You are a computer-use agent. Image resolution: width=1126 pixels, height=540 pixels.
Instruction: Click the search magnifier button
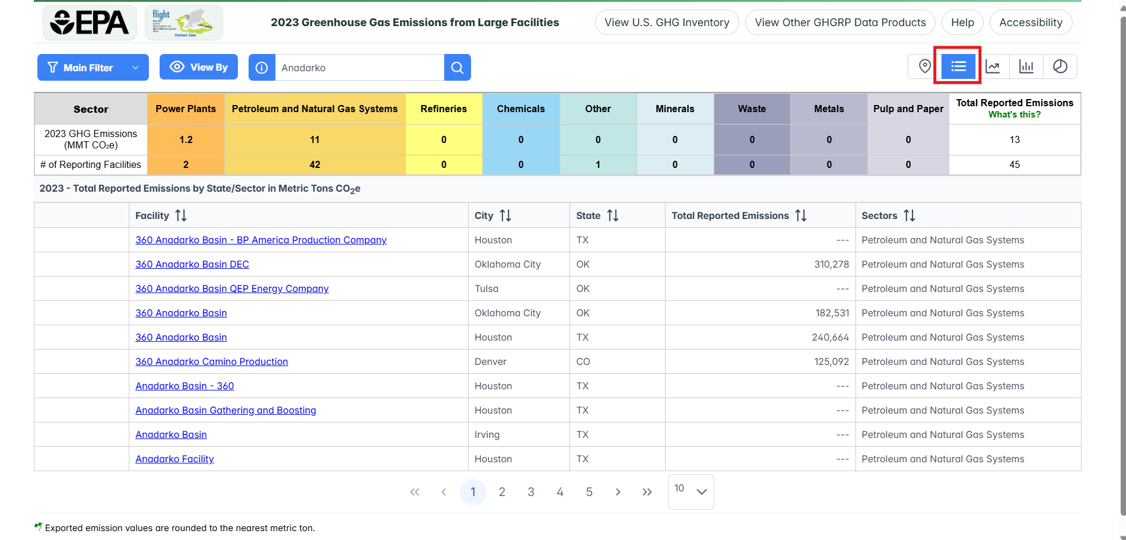(457, 68)
